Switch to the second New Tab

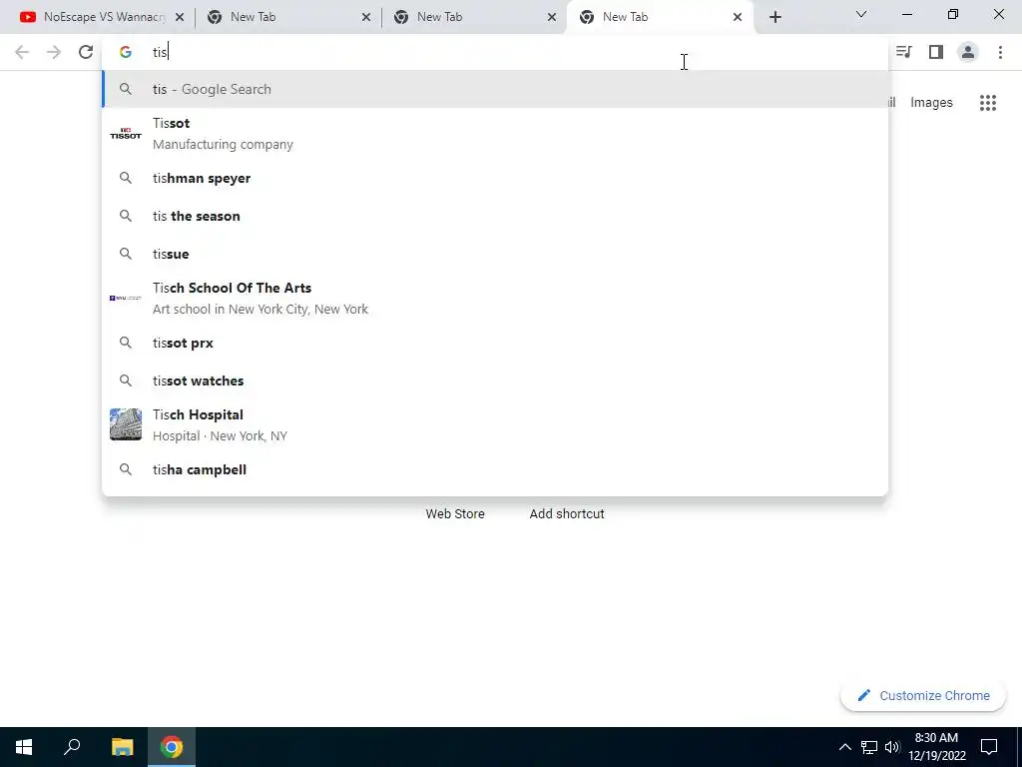[x=288, y=17]
